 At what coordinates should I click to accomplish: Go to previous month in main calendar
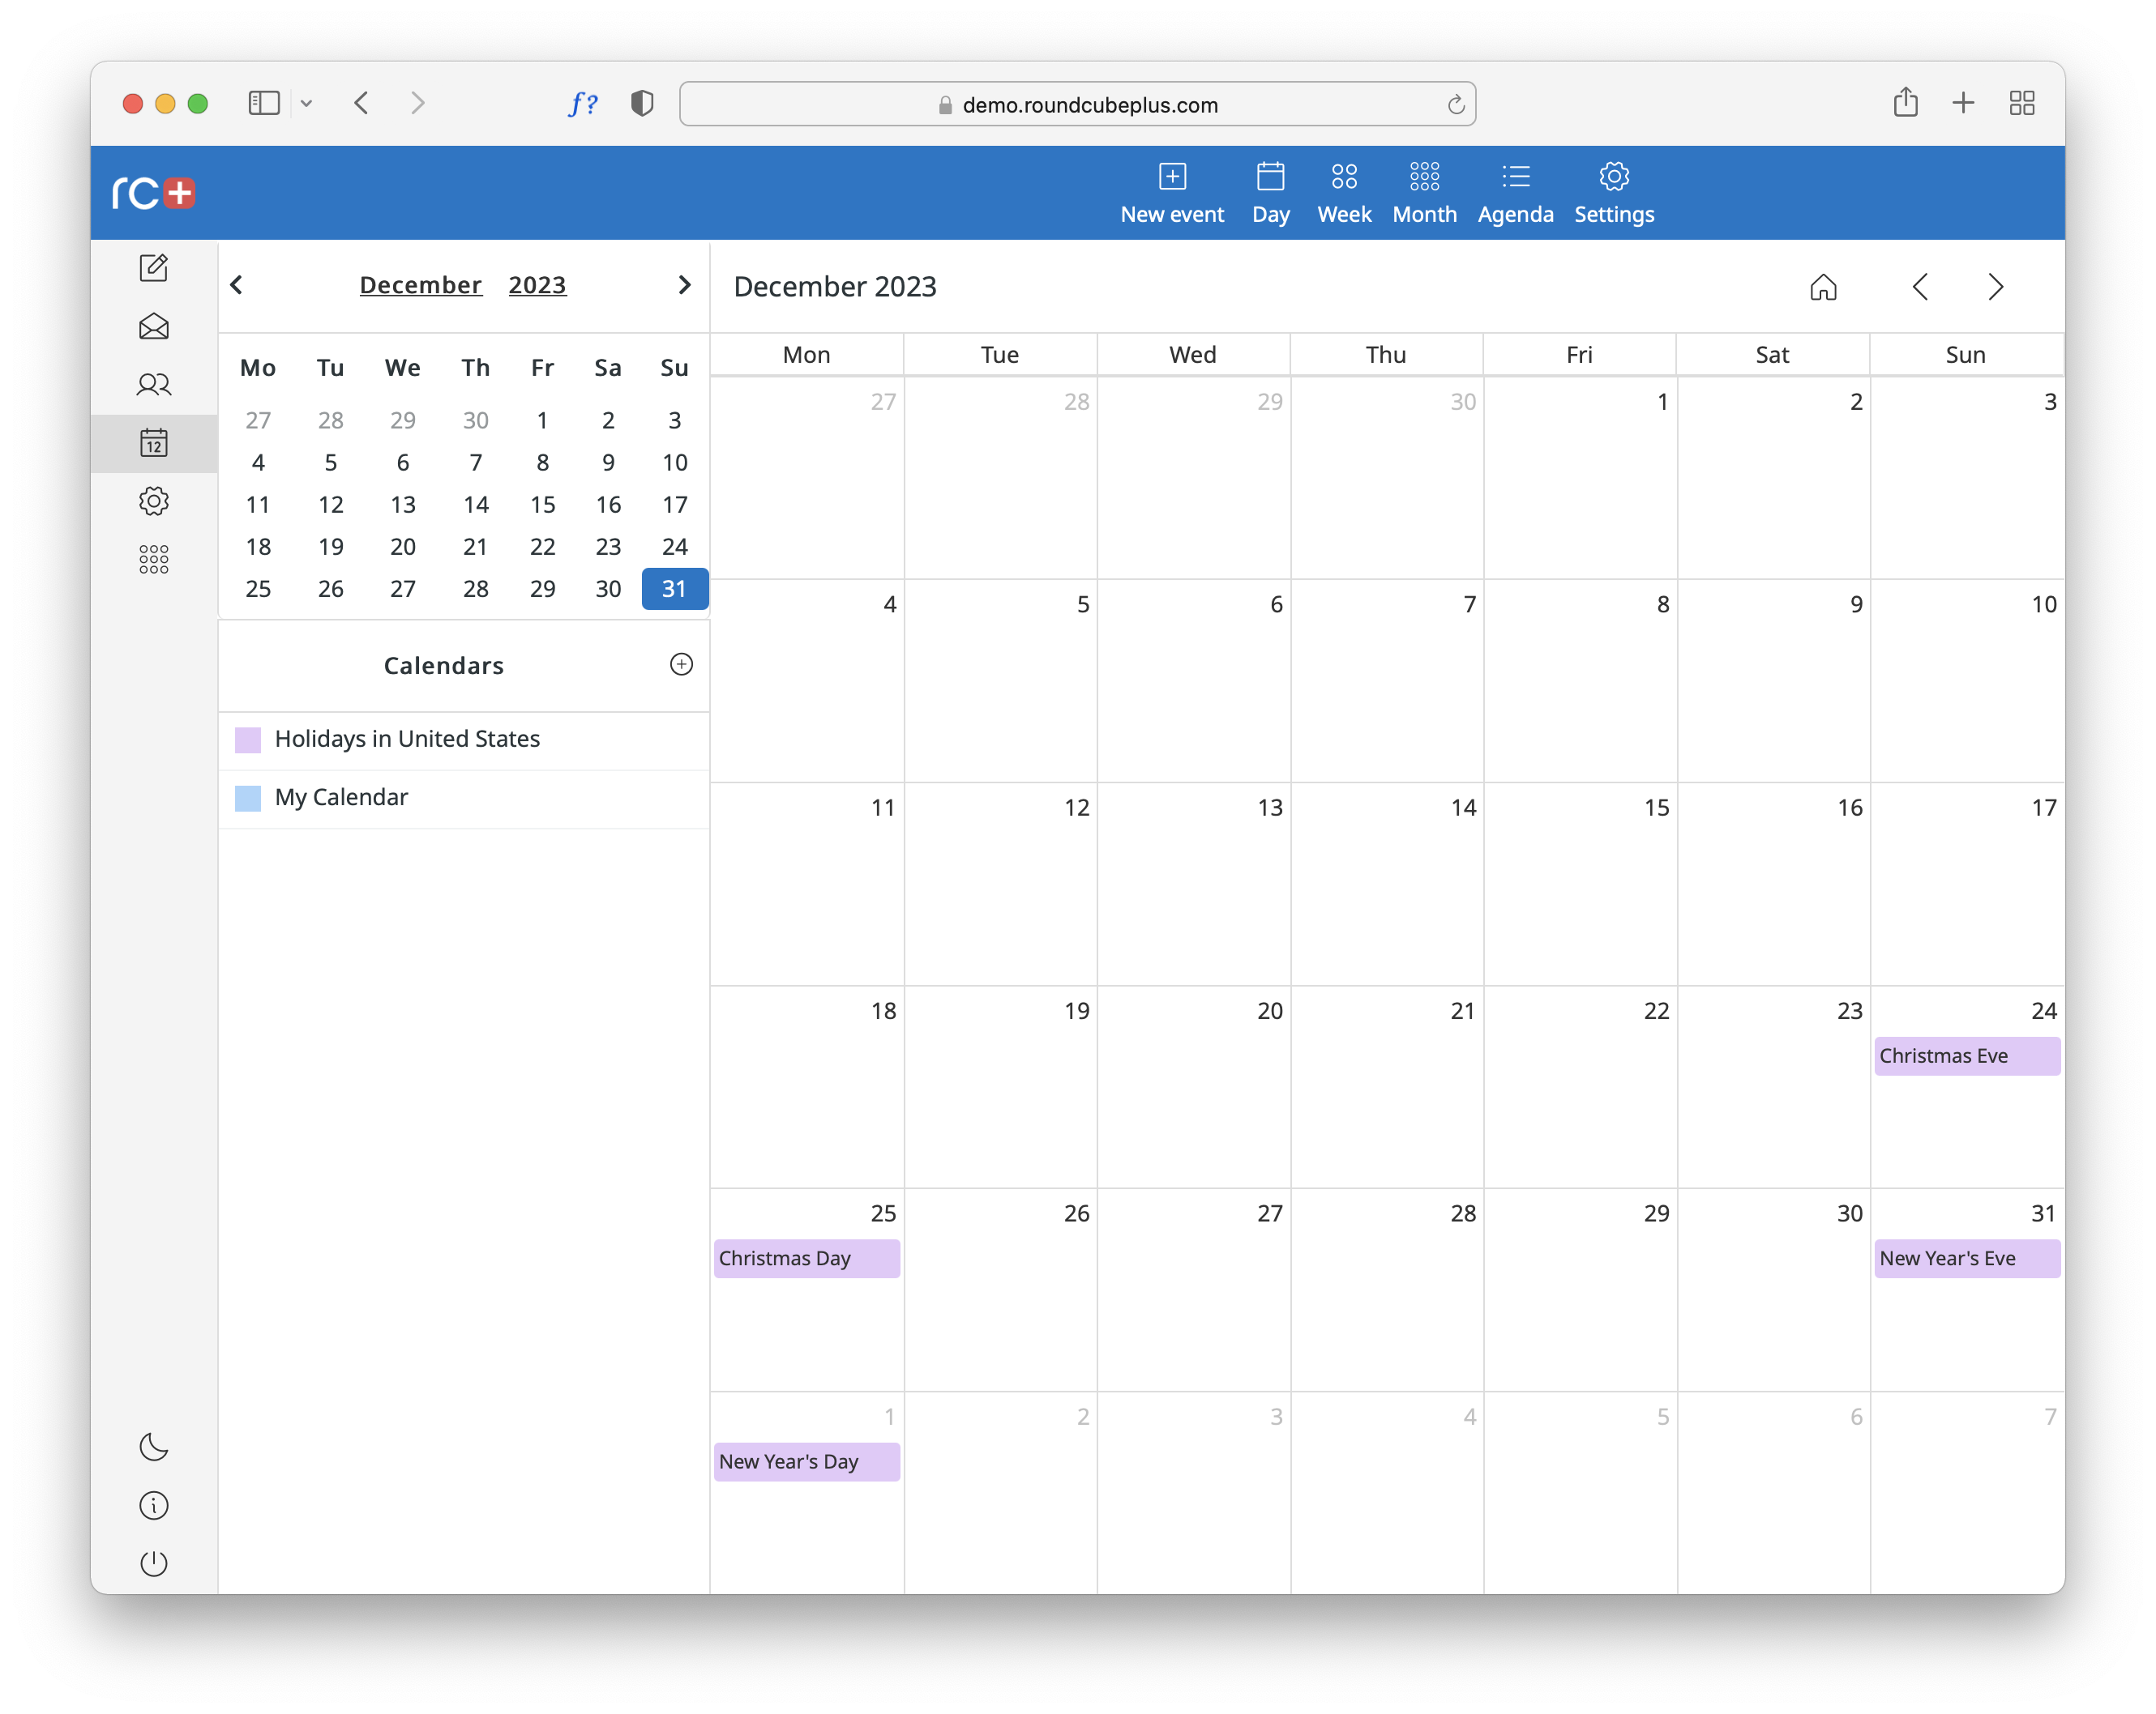1920,287
